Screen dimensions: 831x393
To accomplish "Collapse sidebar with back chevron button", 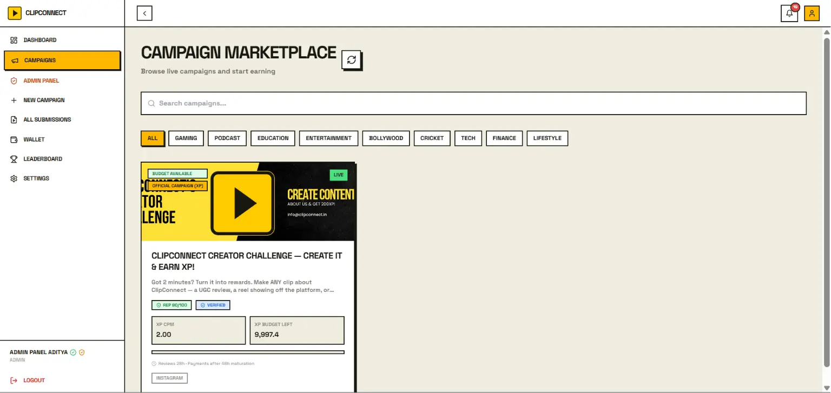I will click(x=144, y=13).
